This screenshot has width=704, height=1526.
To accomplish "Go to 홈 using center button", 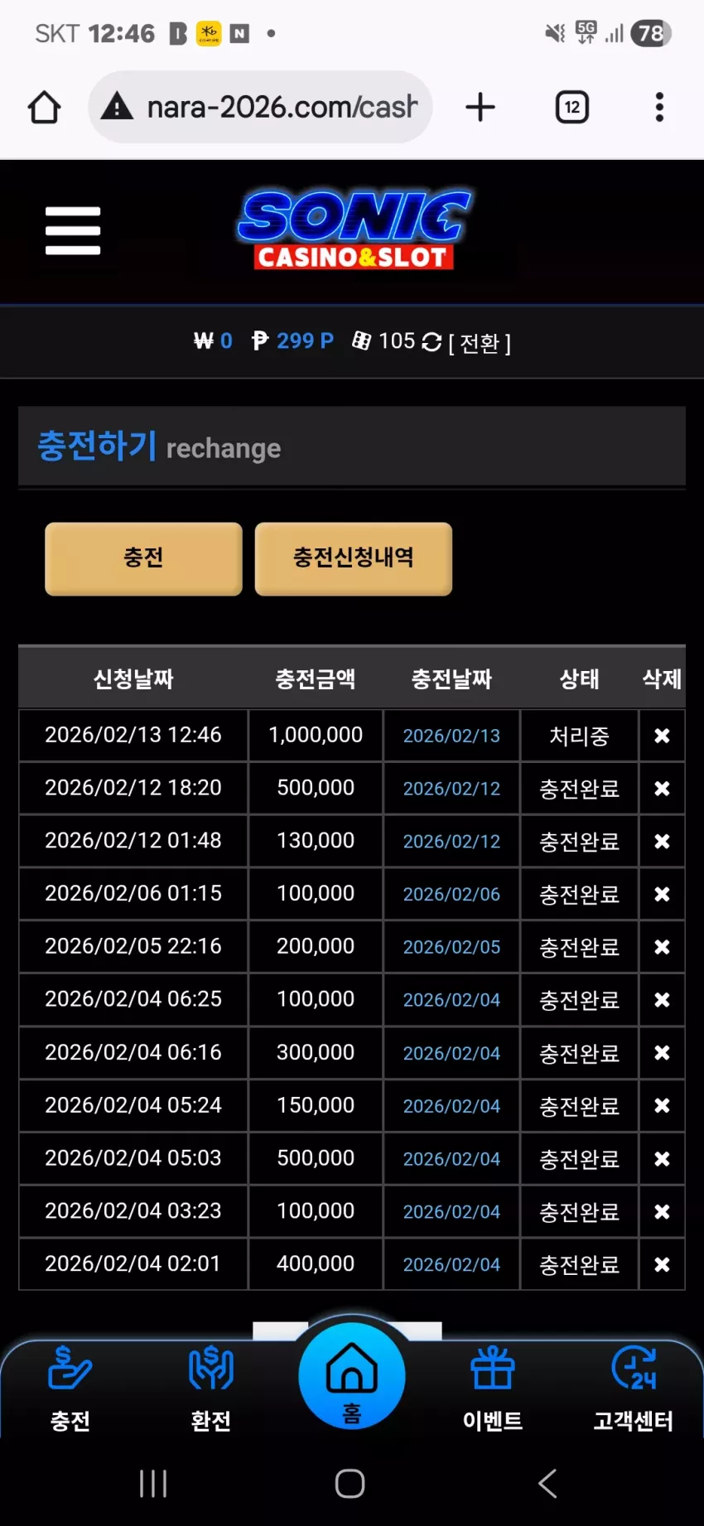I will (352, 1376).
